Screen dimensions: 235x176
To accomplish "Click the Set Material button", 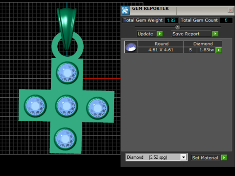I will (205, 158).
